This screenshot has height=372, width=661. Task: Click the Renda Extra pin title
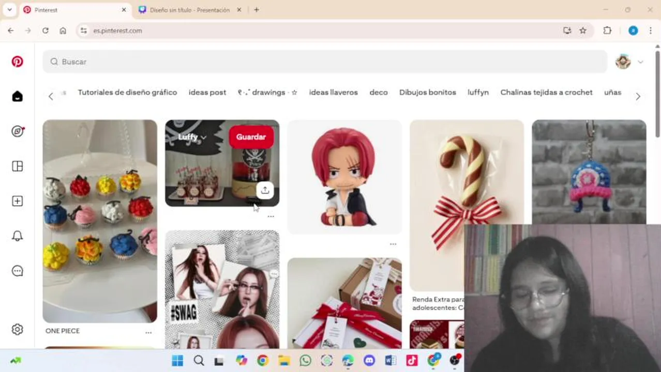pos(438,303)
